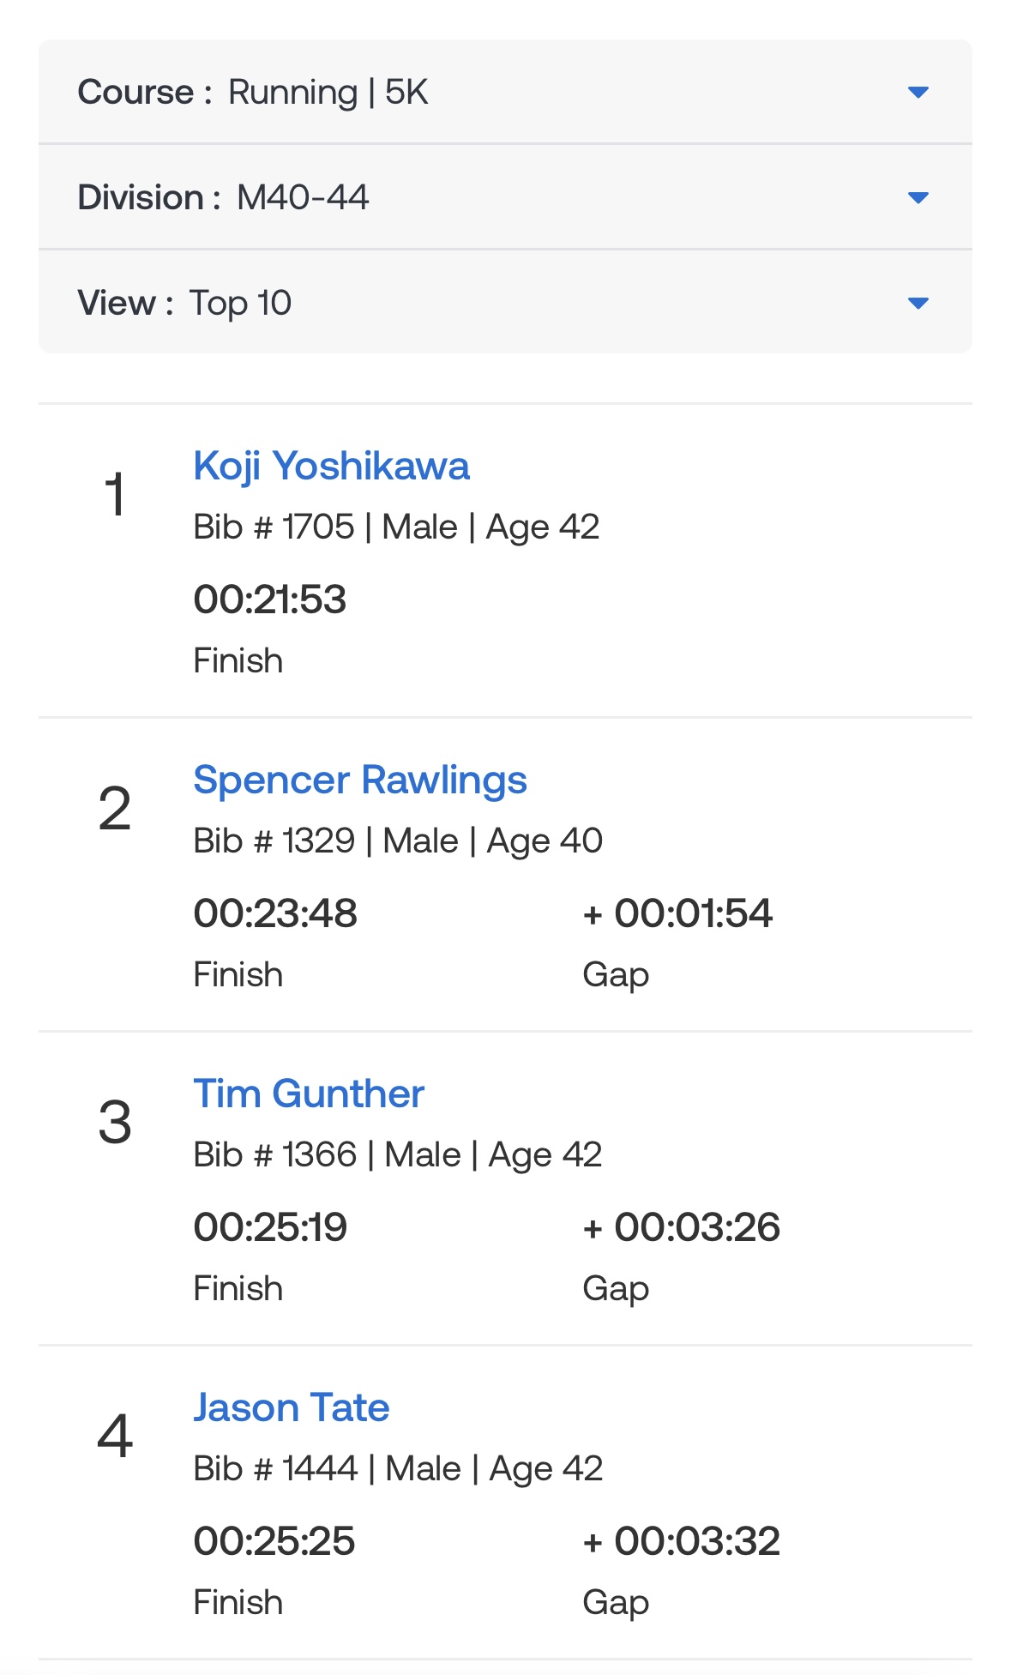The width and height of the screenshot is (1011, 1675).
Task: Click Jason Tate's gap + 00:03:32
Action: (x=682, y=1541)
